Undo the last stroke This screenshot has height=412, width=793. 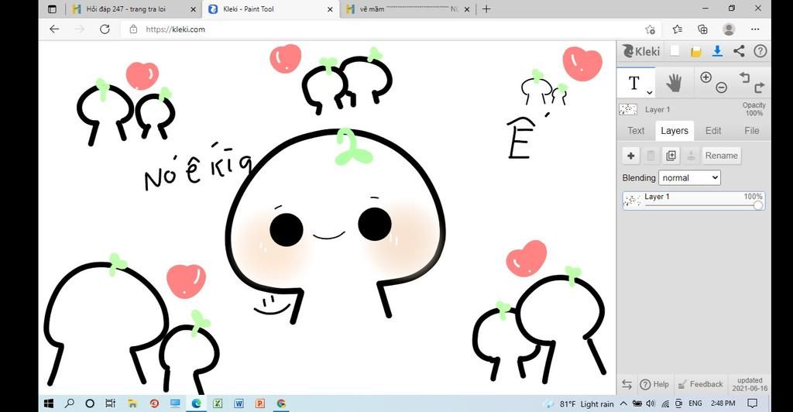pyautogui.click(x=744, y=77)
